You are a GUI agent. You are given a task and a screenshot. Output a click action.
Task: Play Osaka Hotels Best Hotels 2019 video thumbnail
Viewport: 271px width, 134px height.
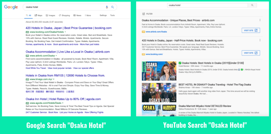[x=159, y=71]
